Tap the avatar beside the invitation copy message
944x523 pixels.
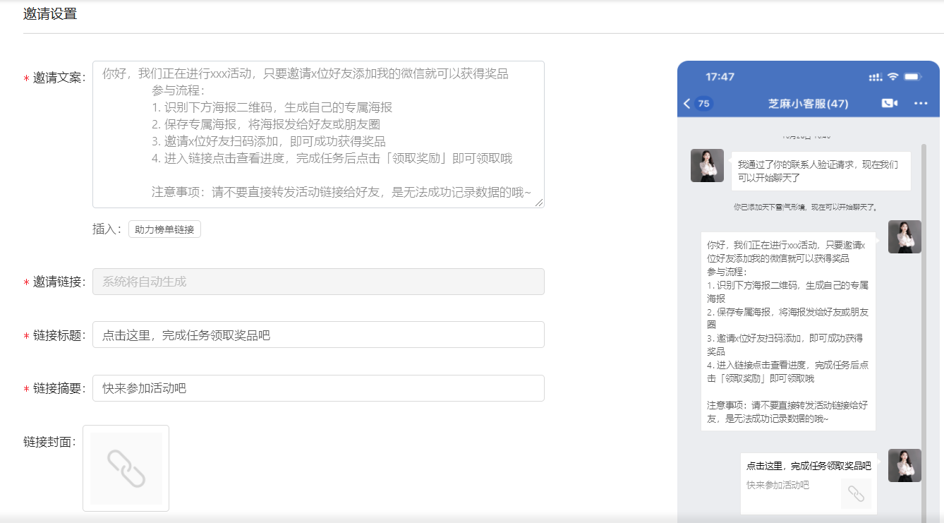coord(904,236)
